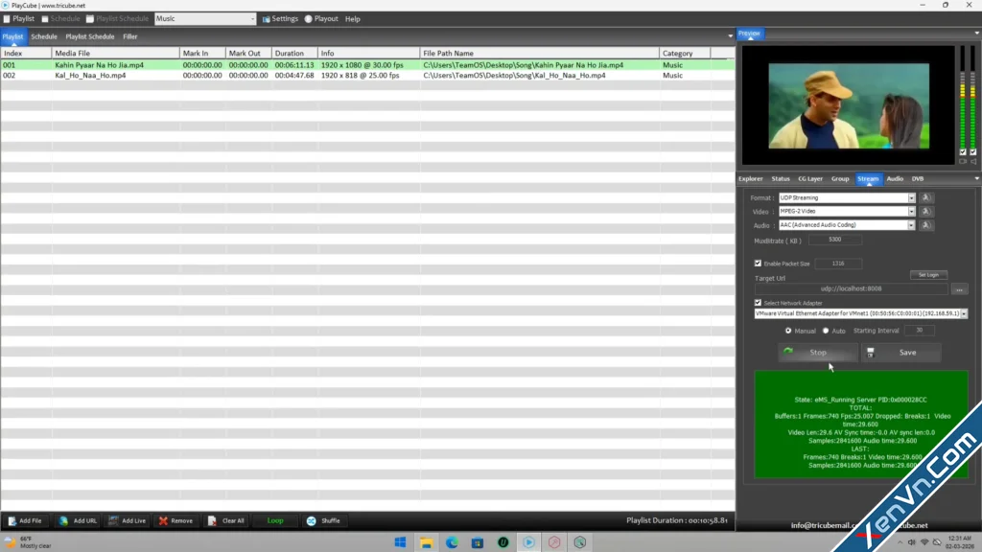Click the Starting Interval field
Viewport: 982px width, 552px height.
click(920, 331)
